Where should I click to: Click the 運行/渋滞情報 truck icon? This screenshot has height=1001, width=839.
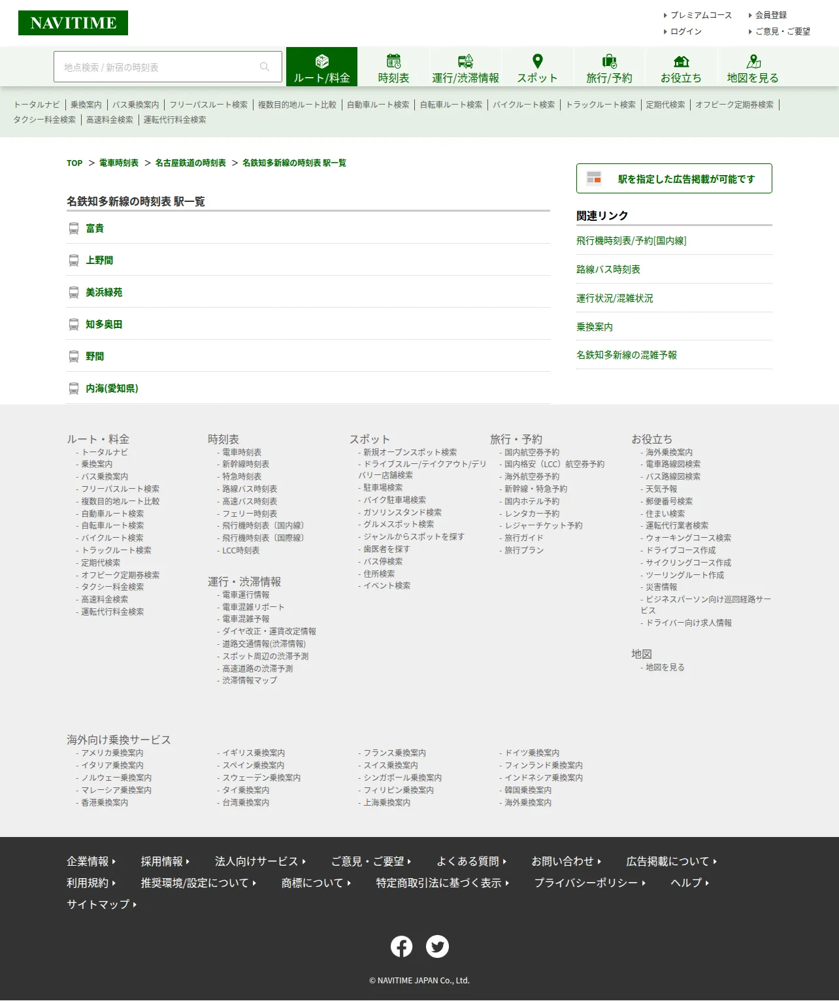point(465,61)
